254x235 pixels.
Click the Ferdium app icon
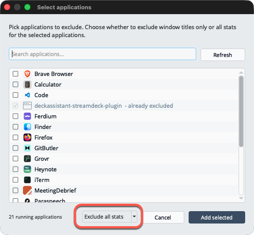click(27, 116)
